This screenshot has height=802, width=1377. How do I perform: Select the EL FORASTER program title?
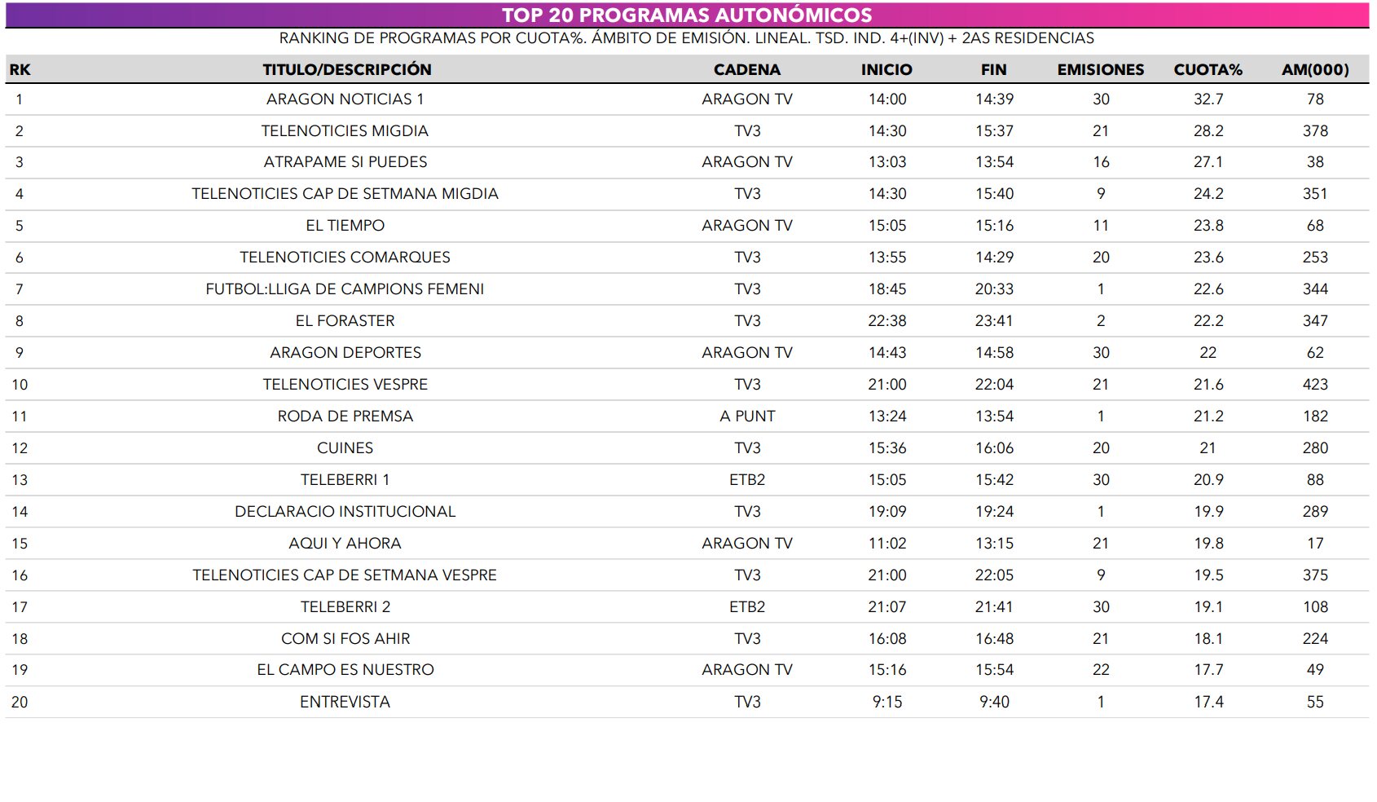pyautogui.click(x=345, y=321)
